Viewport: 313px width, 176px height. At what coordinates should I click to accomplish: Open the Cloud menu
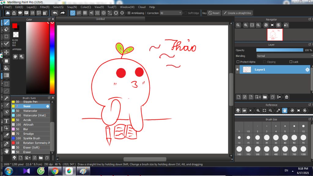click(x=142, y=7)
